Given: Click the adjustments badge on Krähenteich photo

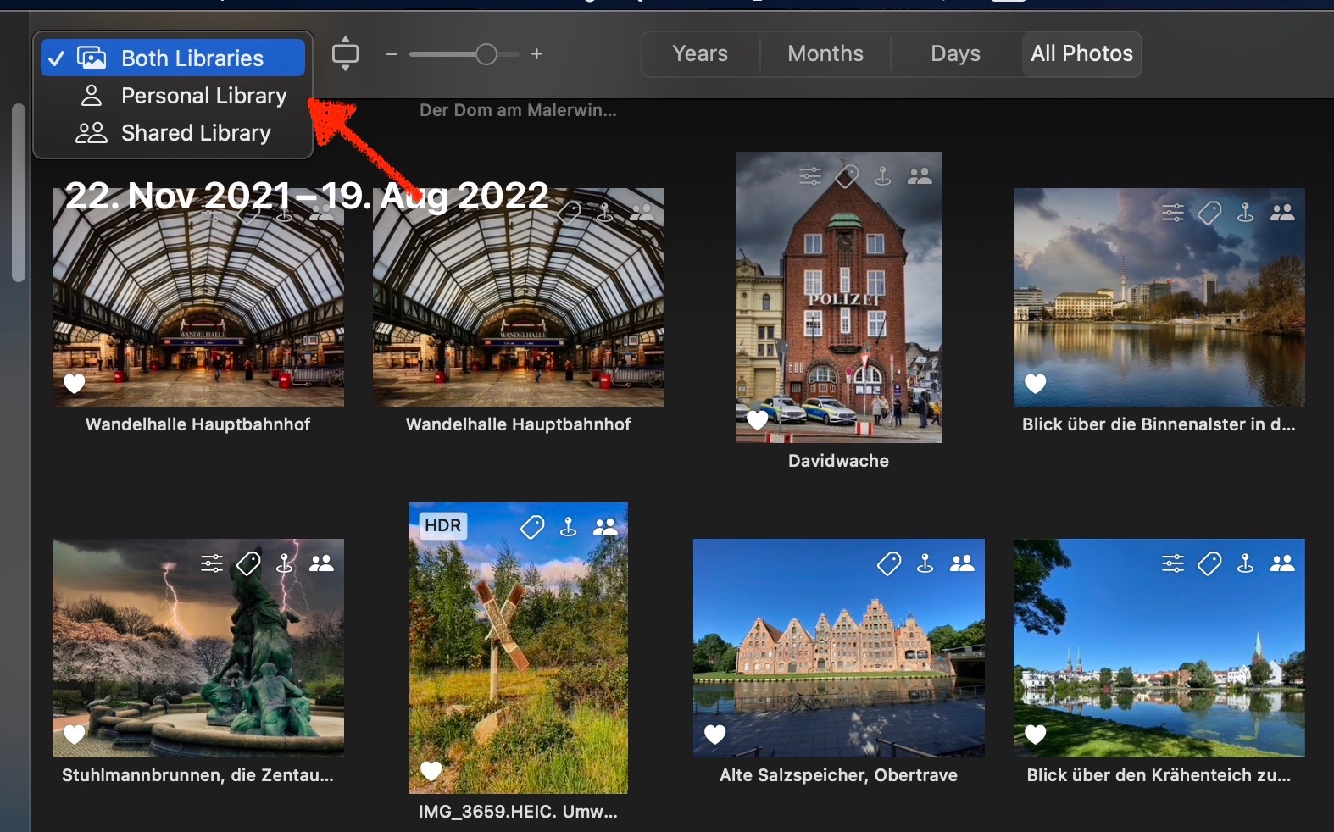Looking at the screenshot, I should [x=1173, y=563].
